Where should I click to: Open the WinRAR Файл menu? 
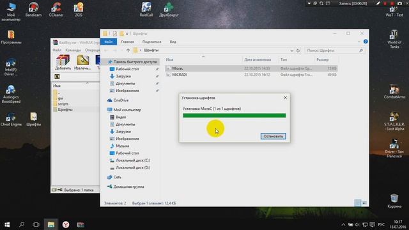[x=57, y=50]
